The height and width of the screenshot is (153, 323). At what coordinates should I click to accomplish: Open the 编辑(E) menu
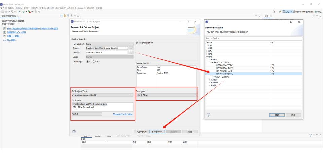(11, 8)
